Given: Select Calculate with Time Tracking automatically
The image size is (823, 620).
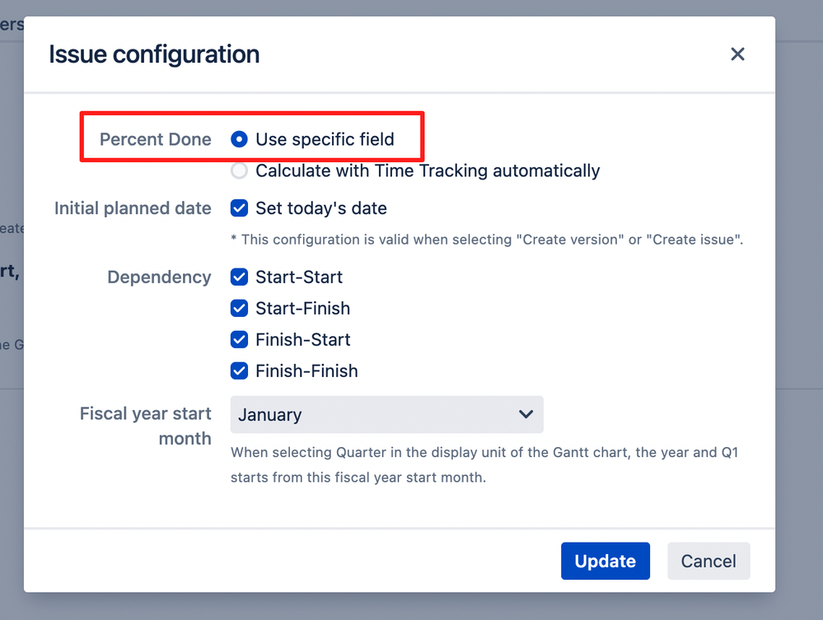Looking at the screenshot, I should tap(239, 171).
